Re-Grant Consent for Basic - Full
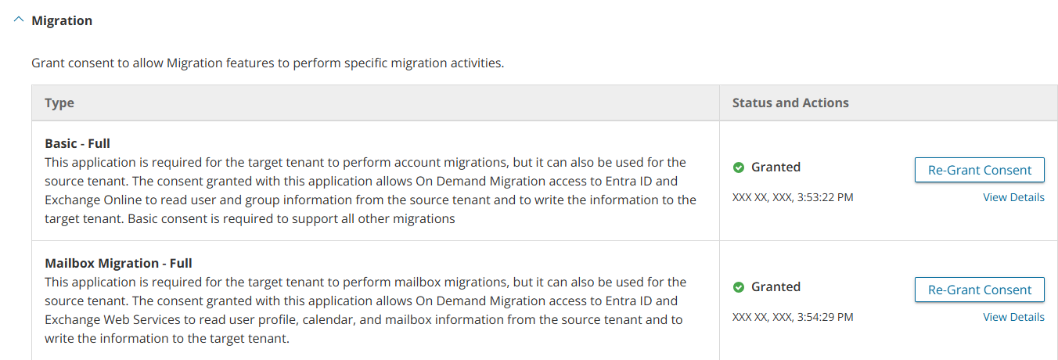Image resolution: width=1058 pixels, height=360 pixels. click(979, 170)
